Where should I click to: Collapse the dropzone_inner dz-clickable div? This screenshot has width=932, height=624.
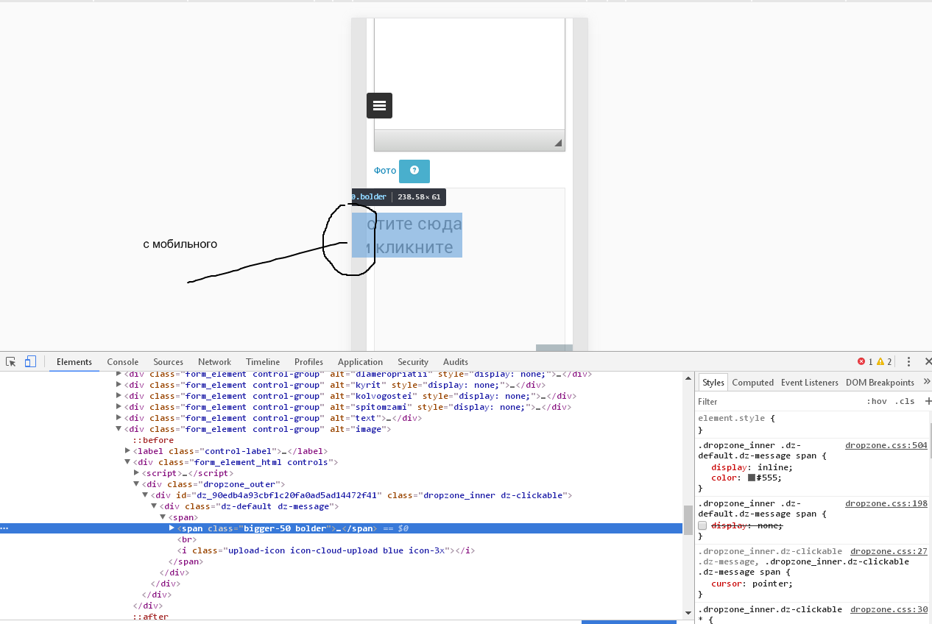click(146, 495)
